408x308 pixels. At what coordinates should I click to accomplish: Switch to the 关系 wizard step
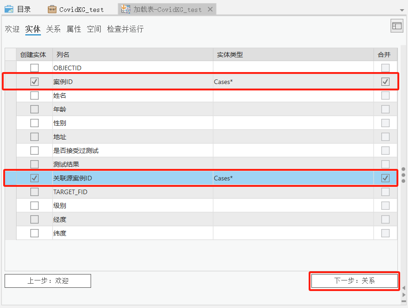(x=53, y=29)
